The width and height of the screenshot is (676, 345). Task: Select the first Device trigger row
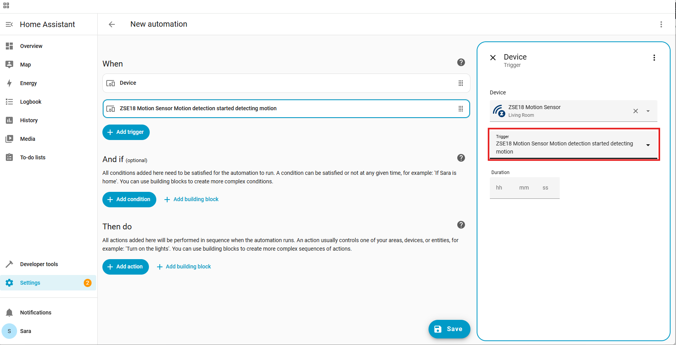coord(286,83)
